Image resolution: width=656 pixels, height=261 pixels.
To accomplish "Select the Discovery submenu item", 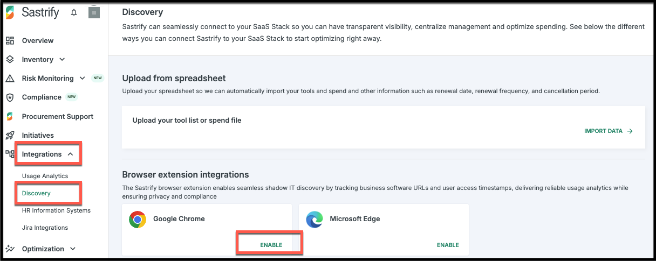I will (36, 193).
